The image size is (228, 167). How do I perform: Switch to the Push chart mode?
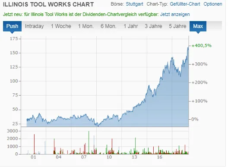(12, 26)
